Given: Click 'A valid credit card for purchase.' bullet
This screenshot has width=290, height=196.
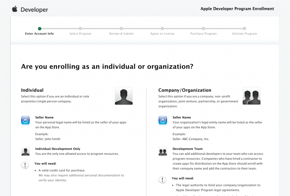Looking at the screenshot, I should point(62,170).
